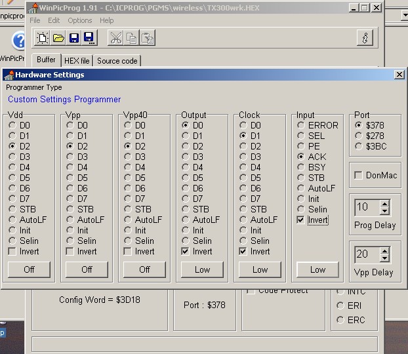
Task: Open the File menu
Action: (35, 20)
